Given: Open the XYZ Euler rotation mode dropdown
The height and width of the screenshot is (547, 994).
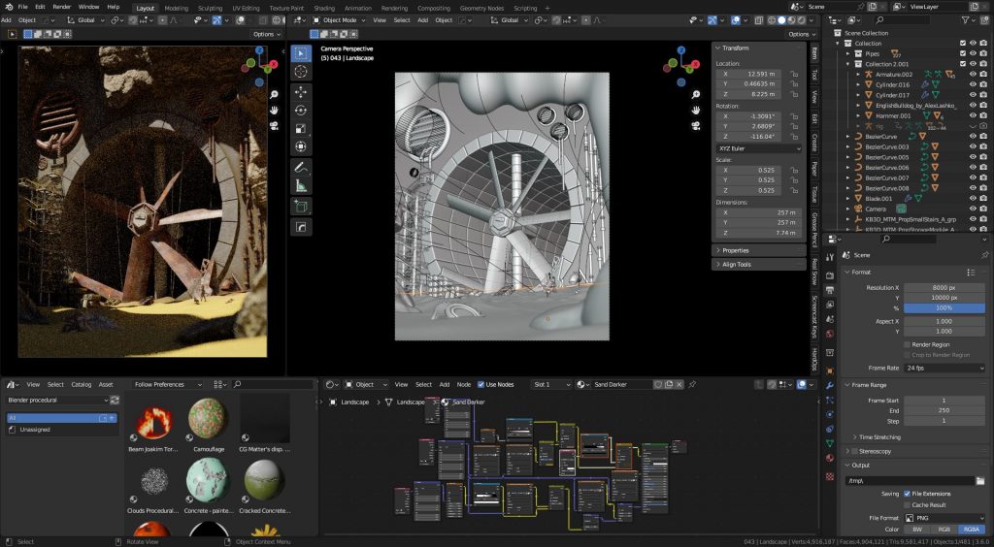Looking at the screenshot, I should 759,148.
